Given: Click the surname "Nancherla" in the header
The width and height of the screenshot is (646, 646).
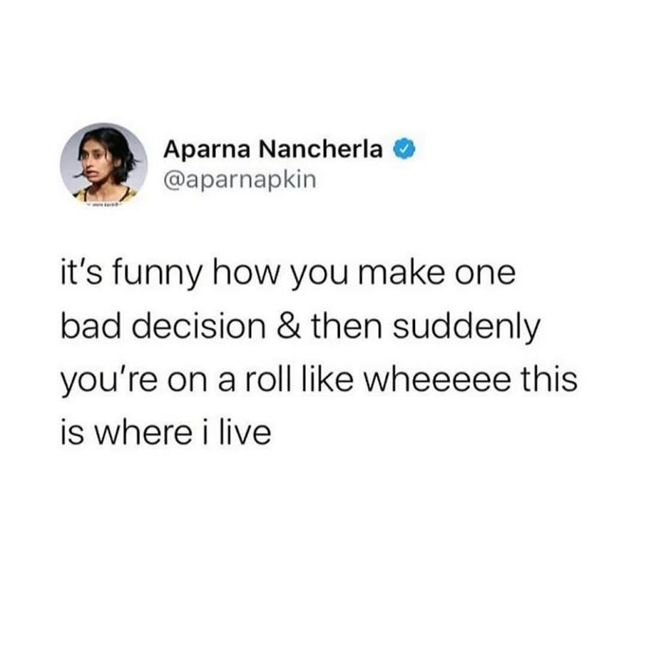Looking at the screenshot, I should (321, 149).
